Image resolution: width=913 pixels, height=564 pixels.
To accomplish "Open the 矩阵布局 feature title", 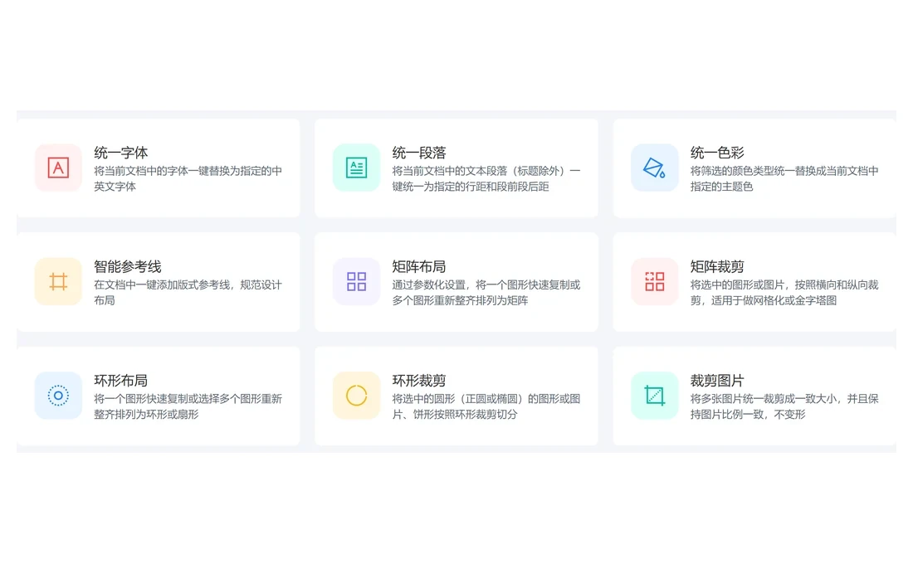I will click(419, 266).
